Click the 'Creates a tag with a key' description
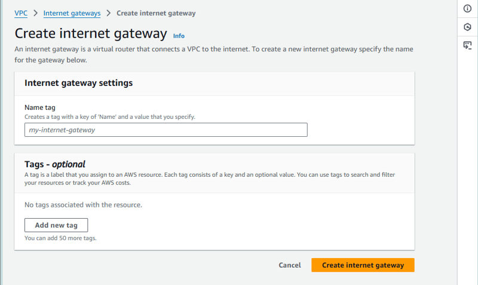This screenshot has width=478, height=285. pos(110,117)
